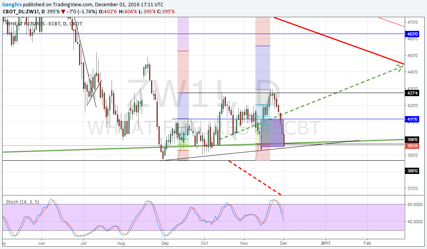Click the Stoch (14, 3, 5) indicator label
Viewport: 427px width, 249px height.
(x=22, y=202)
